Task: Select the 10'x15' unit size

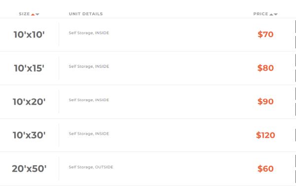Action: 29,68
